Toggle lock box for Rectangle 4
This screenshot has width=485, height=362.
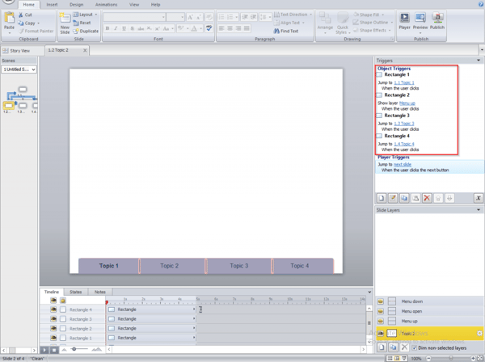(63, 309)
